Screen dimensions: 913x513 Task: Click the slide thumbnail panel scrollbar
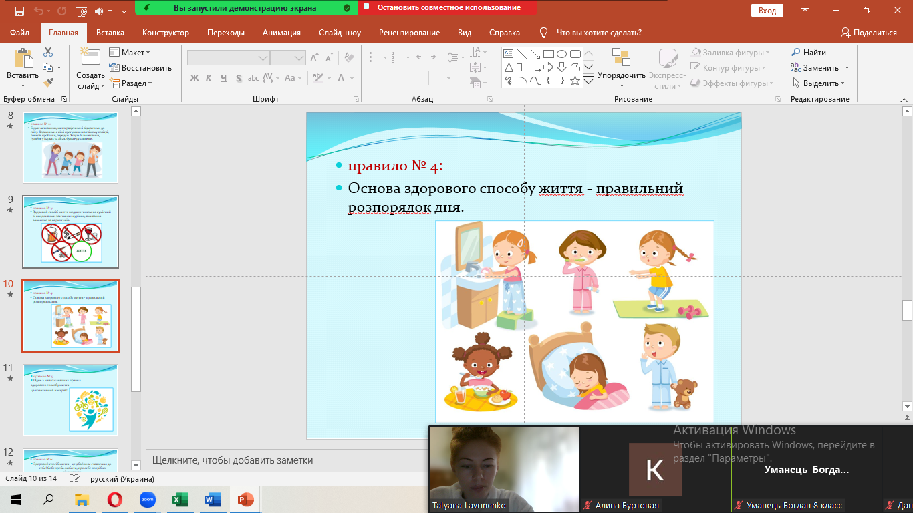pos(136,338)
